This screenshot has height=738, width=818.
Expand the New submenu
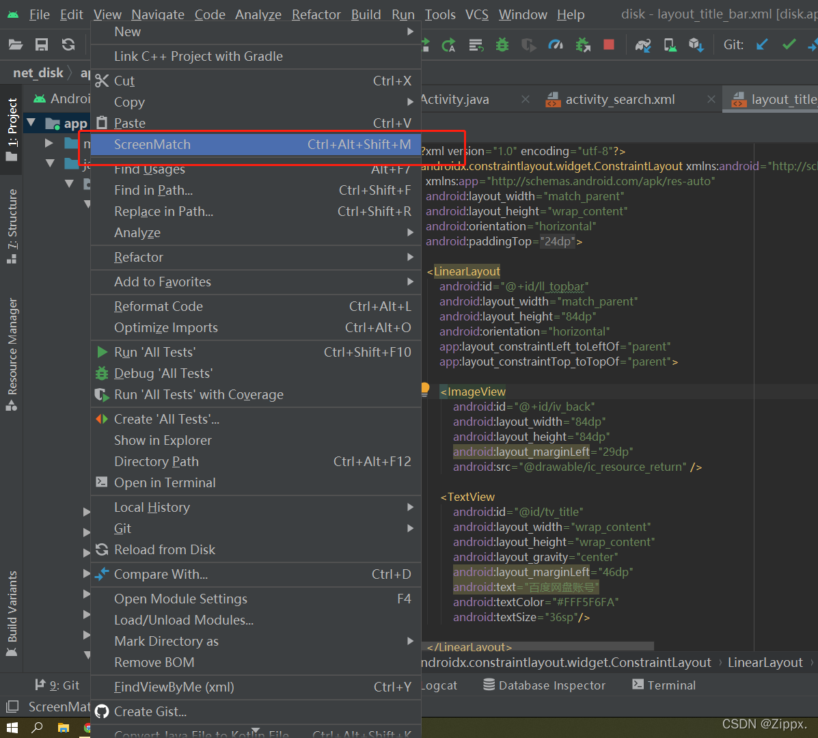(256, 32)
